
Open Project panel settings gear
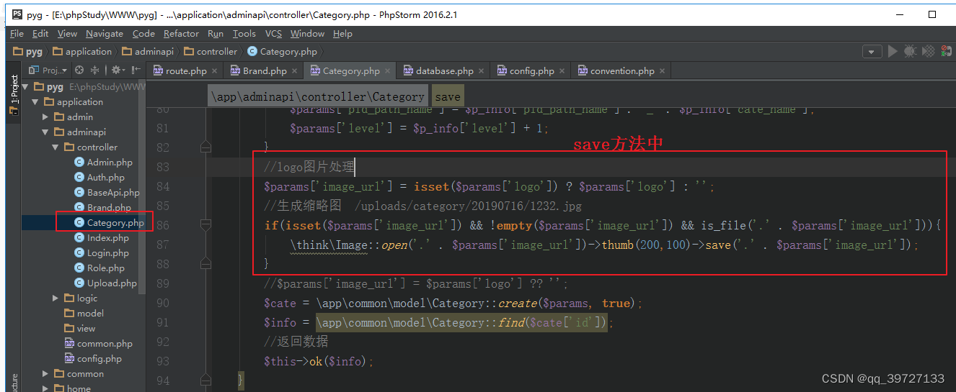click(117, 70)
